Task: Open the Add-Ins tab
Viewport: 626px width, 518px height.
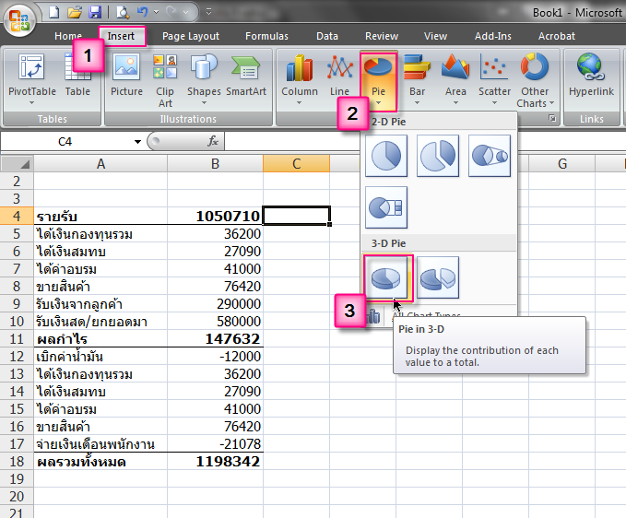Action: [x=493, y=36]
